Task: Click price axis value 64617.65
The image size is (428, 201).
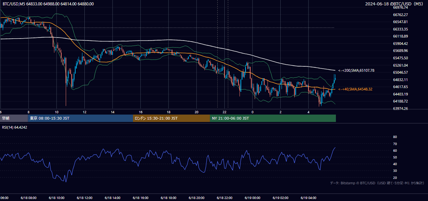Action: click(x=401, y=87)
